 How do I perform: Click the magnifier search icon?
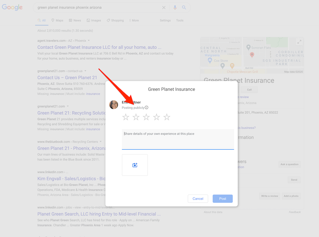[x=184, y=8]
